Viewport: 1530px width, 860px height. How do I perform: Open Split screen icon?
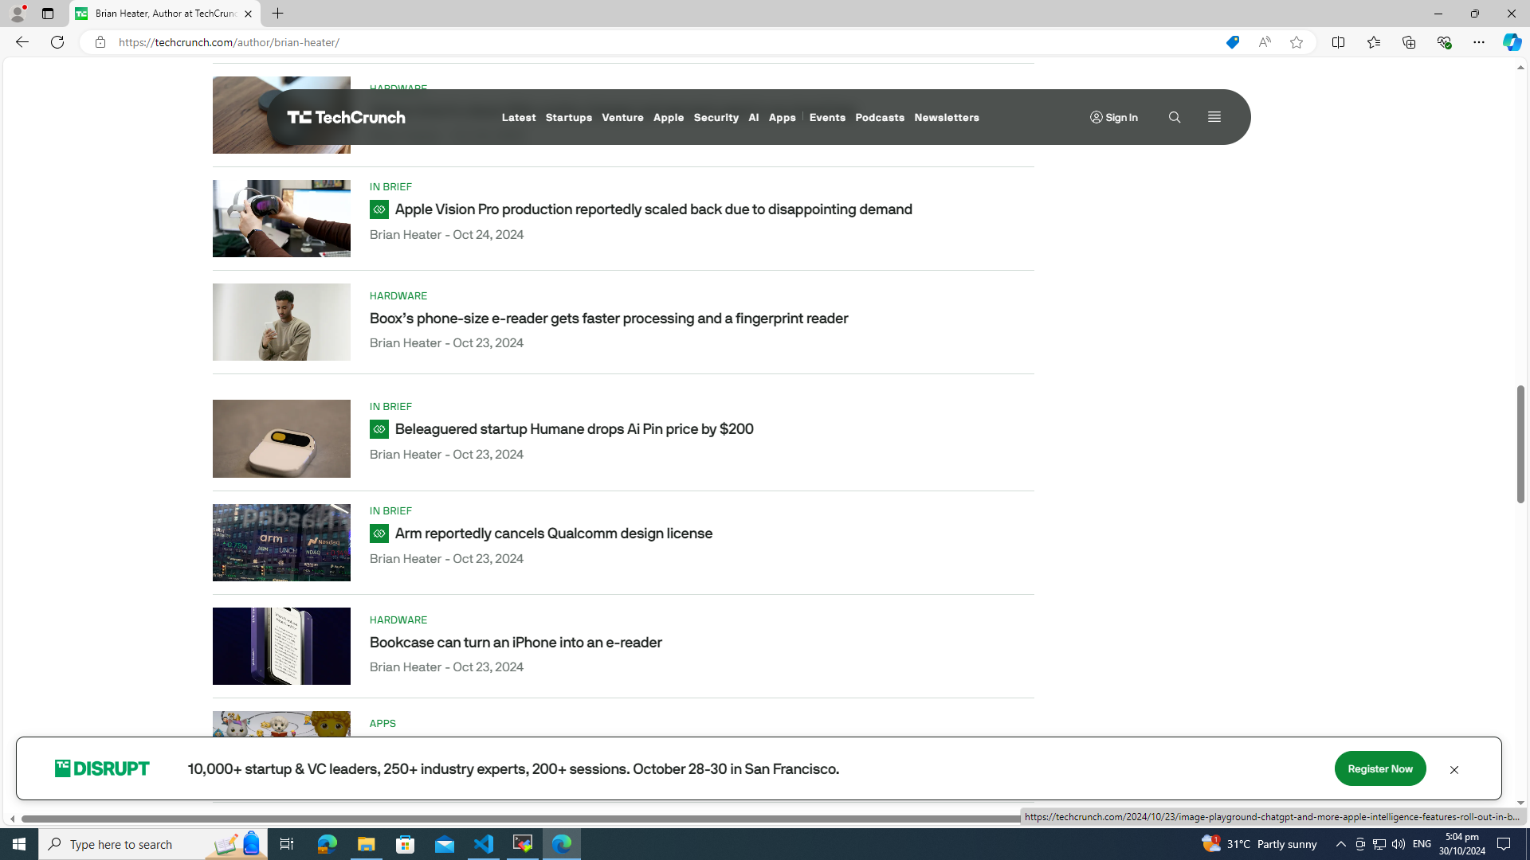(x=1338, y=42)
